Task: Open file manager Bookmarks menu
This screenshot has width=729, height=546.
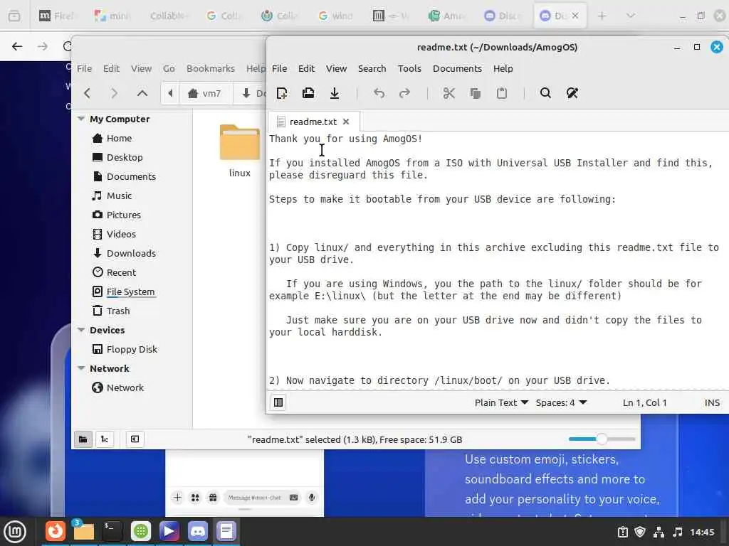Action: 211,68
